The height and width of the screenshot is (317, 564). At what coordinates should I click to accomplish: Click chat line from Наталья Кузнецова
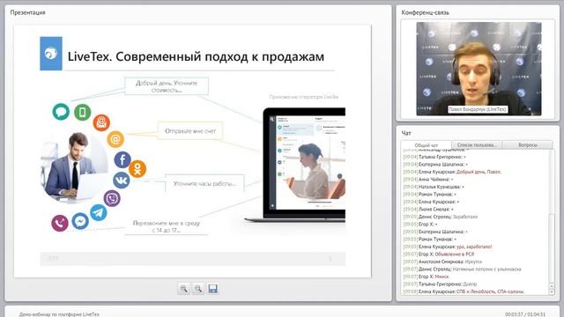[x=434, y=187]
